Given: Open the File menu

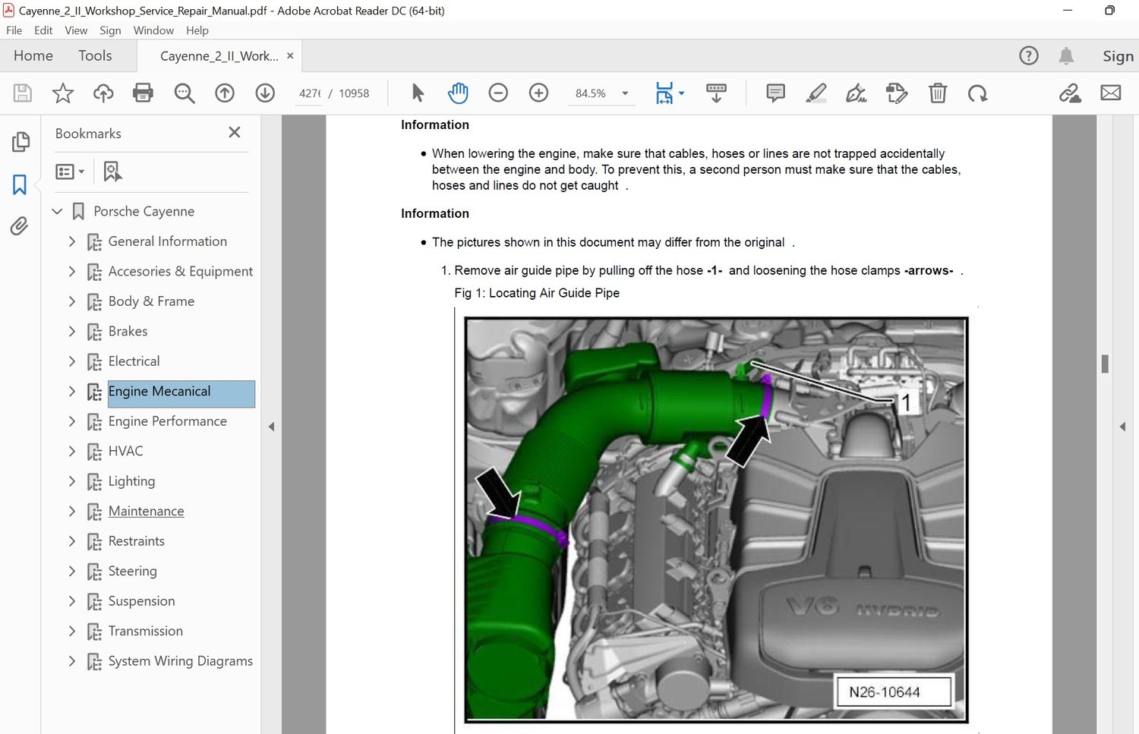Looking at the screenshot, I should click(x=14, y=30).
